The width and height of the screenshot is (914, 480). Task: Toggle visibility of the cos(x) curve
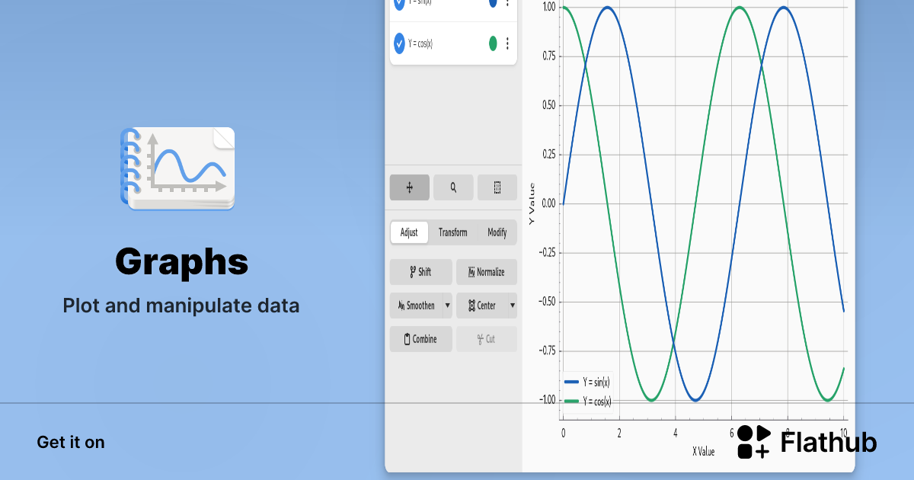(399, 43)
